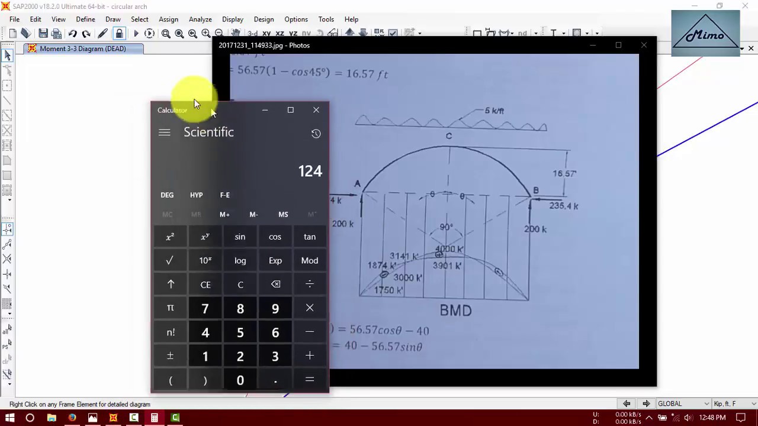Click the calculator backspace icon

(x=275, y=285)
